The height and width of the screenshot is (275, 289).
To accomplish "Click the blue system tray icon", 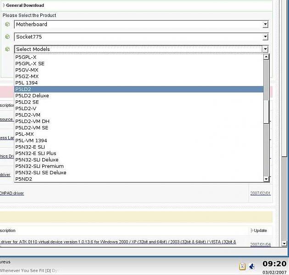I will pos(252,266).
